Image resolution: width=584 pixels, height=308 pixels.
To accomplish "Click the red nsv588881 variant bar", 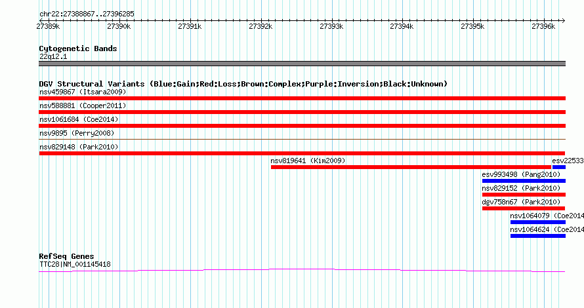I will (302, 112).
